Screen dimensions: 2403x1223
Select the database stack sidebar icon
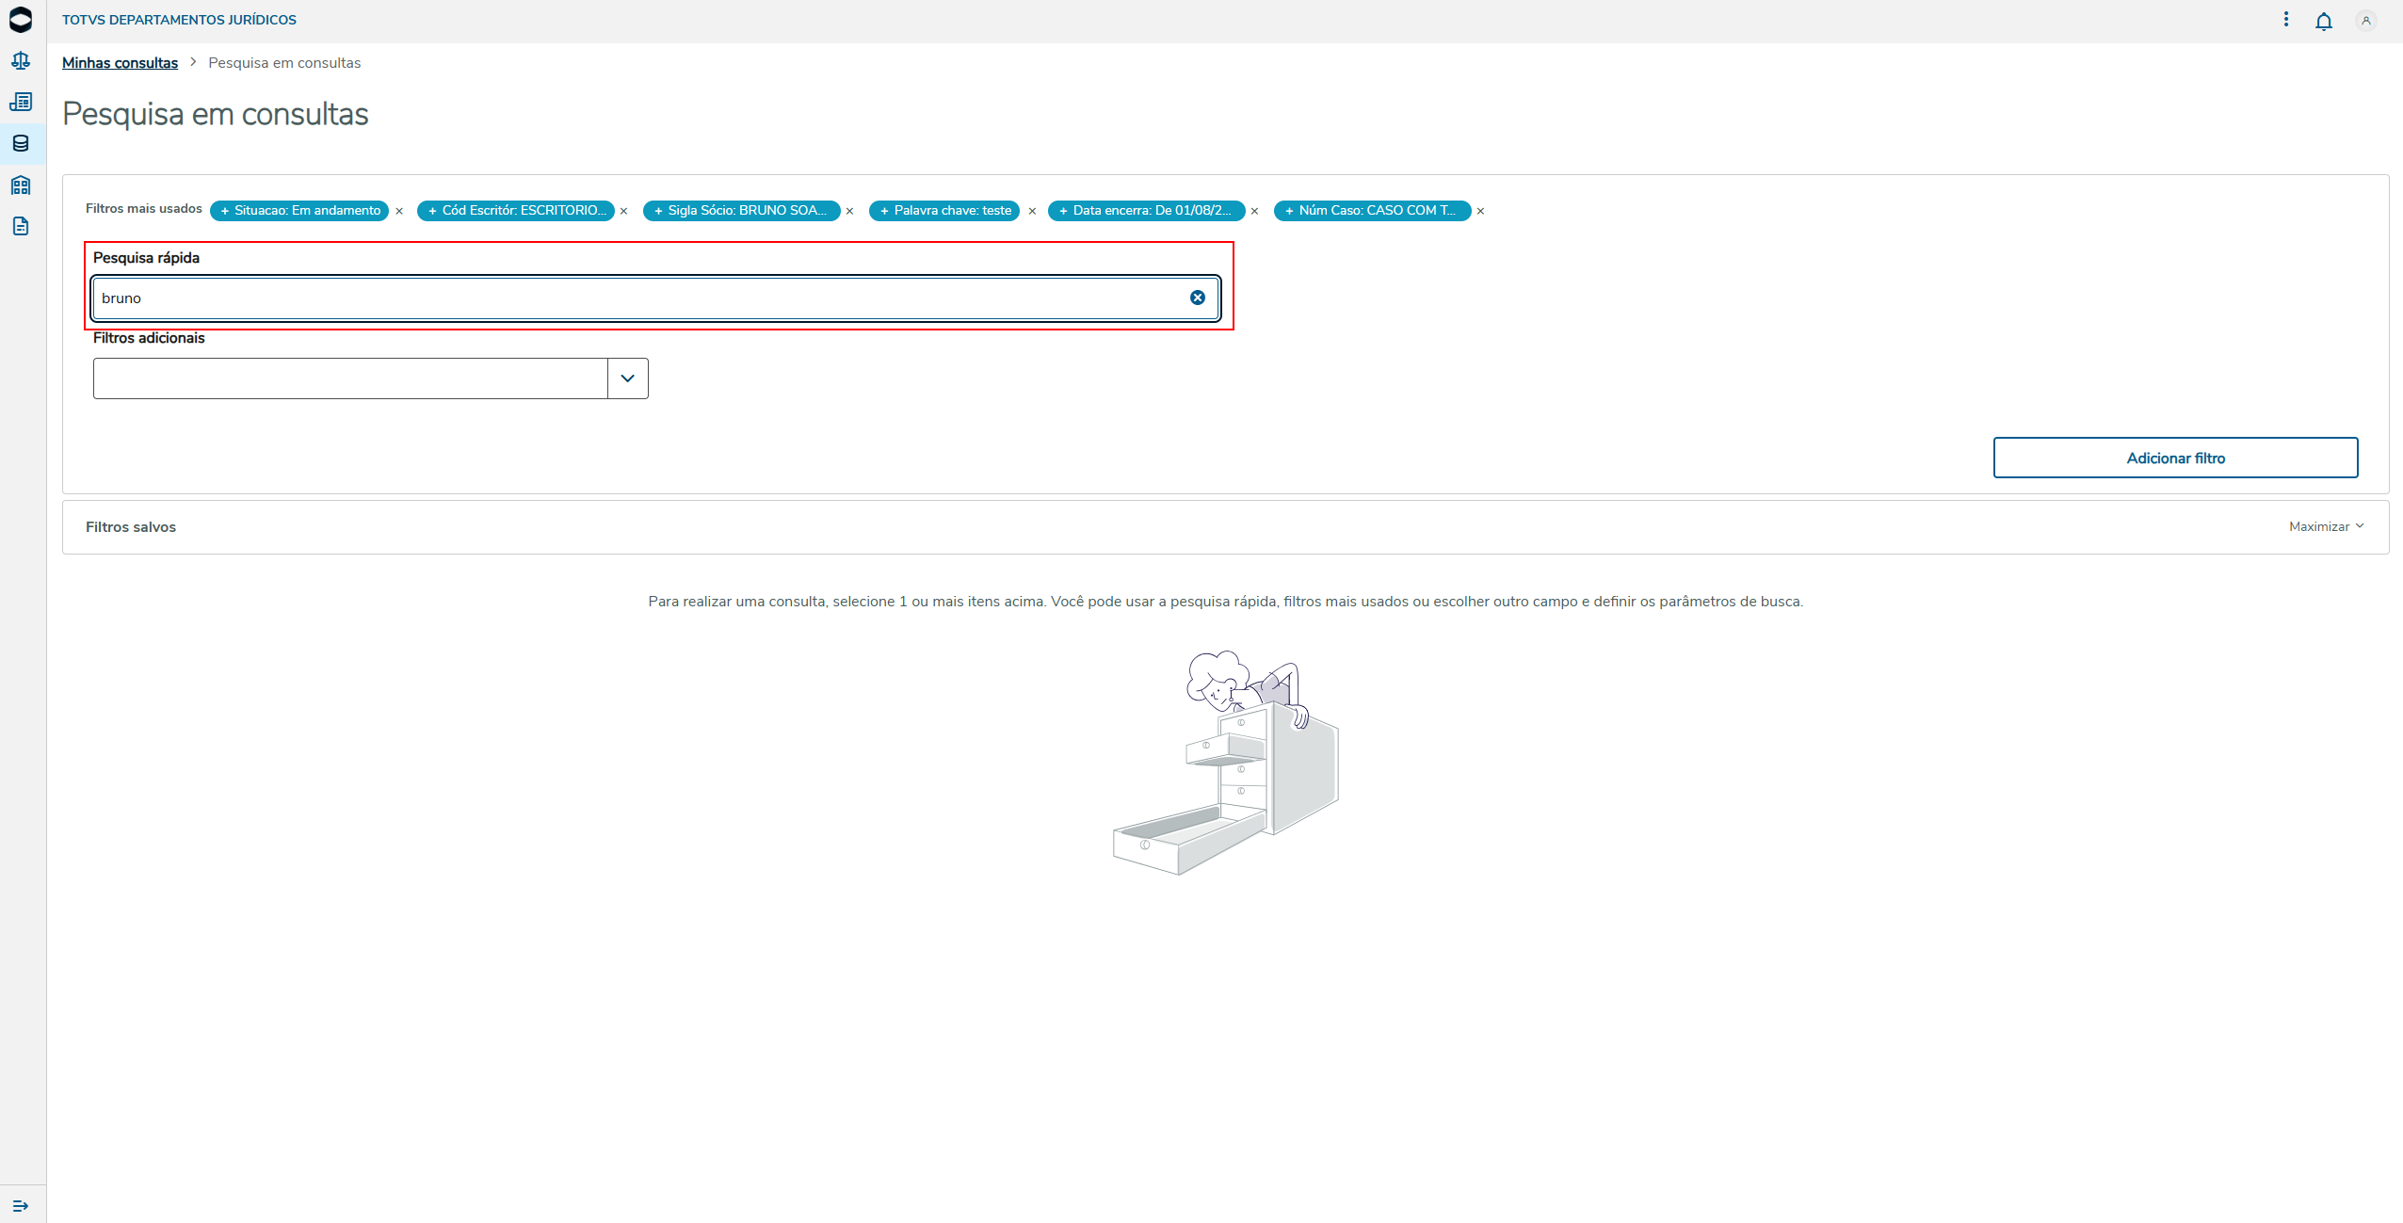(21, 143)
